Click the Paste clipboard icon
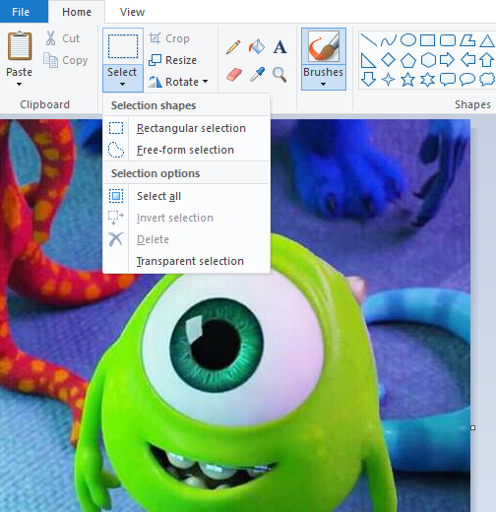This screenshot has width=496, height=512. coord(20,45)
